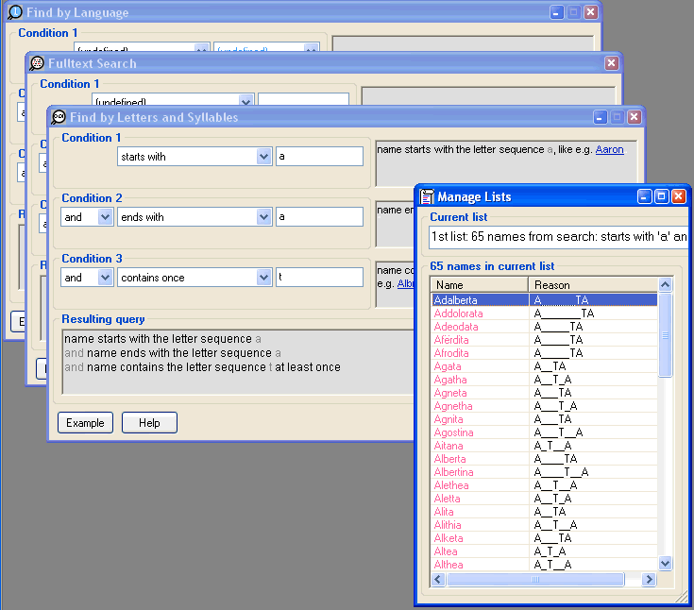The width and height of the screenshot is (694, 610).
Task: Click the Fulltext Search title bar icon
Action: [x=37, y=63]
